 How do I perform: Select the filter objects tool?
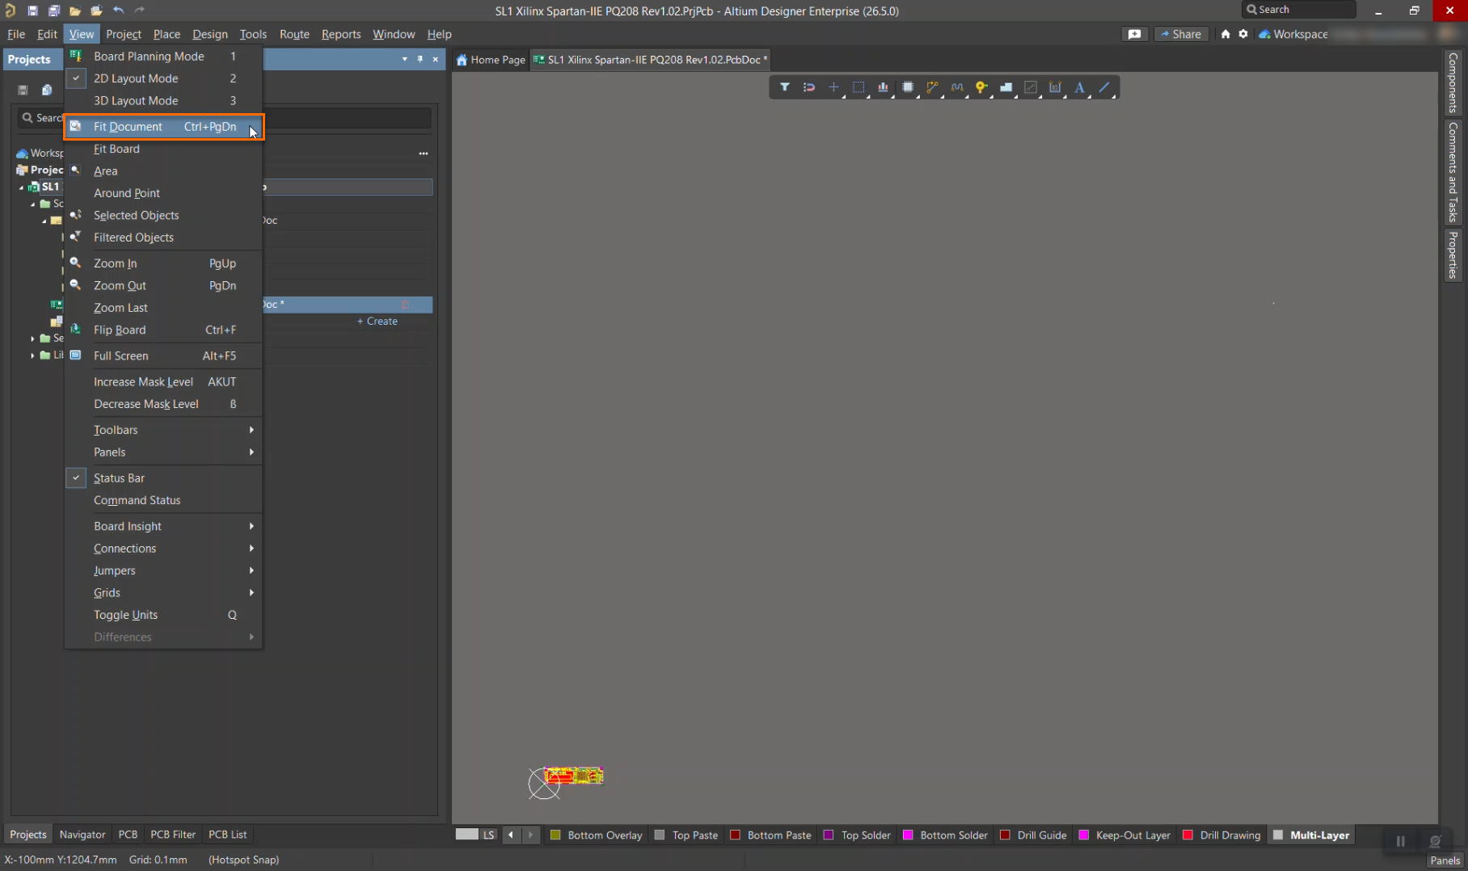pos(784,87)
